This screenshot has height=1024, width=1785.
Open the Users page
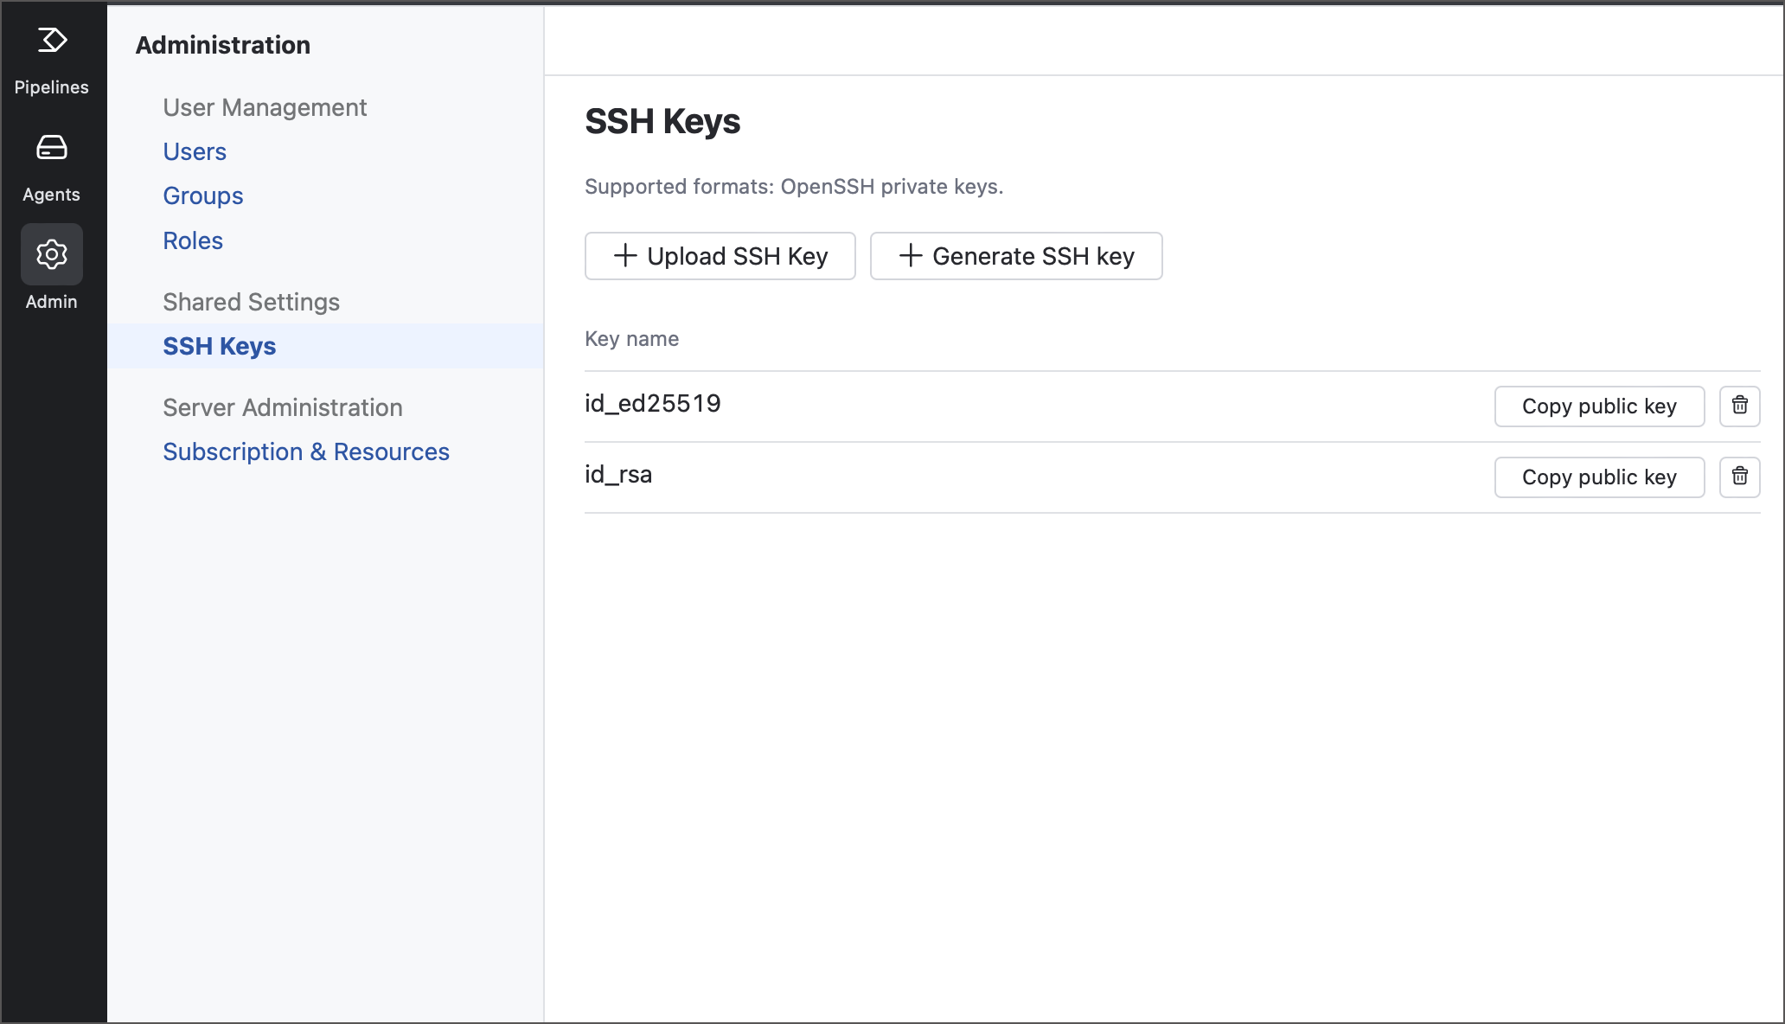tap(194, 150)
